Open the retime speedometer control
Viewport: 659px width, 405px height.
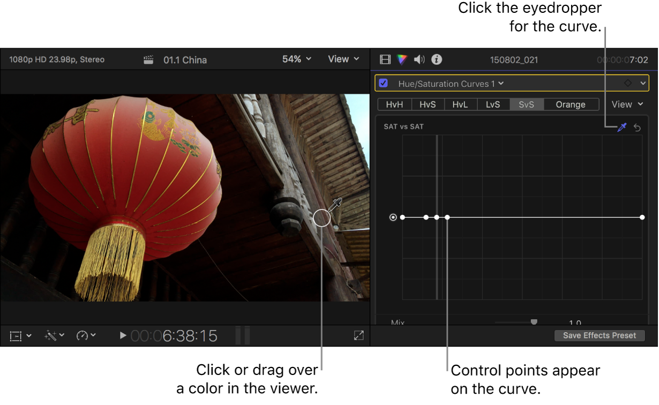coord(84,335)
